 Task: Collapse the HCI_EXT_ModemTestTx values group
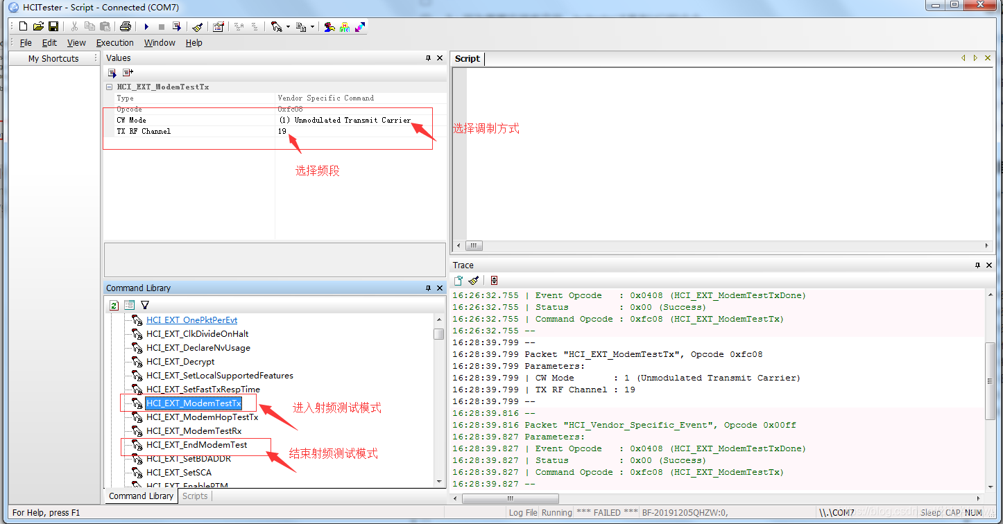[x=110, y=87]
